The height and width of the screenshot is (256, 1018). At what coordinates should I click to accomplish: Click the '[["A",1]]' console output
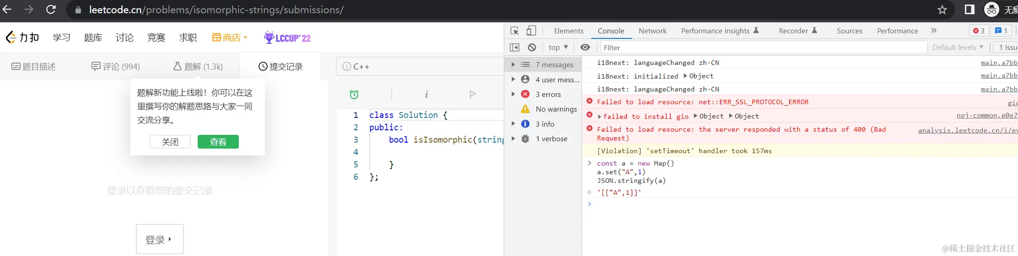(x=619, y=192)
